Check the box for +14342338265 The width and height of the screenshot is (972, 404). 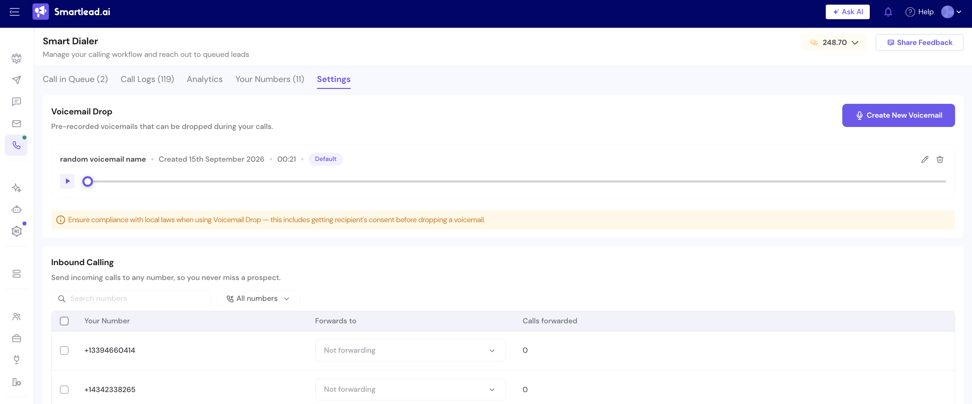click(x=64, y=389)
